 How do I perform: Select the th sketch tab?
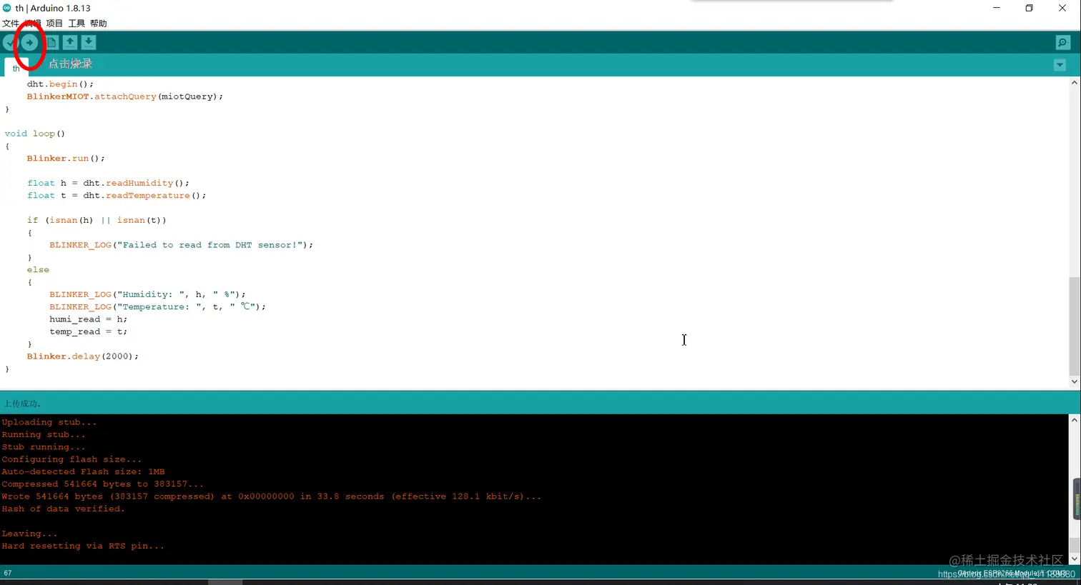tap(16, 68)
